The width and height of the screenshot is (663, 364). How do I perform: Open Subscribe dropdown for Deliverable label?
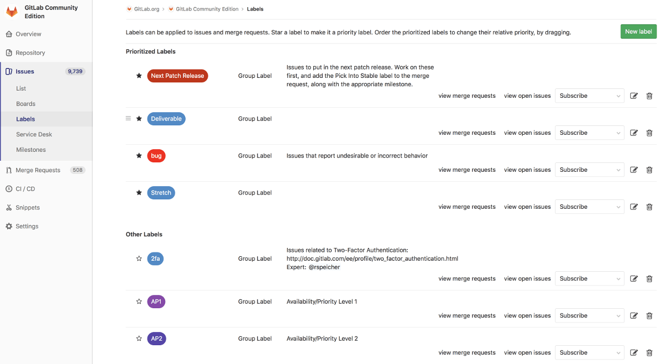[589, 133]
